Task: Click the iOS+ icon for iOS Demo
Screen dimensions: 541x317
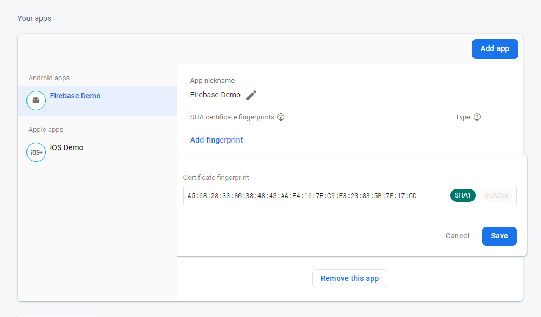Action: coord(36,152)
